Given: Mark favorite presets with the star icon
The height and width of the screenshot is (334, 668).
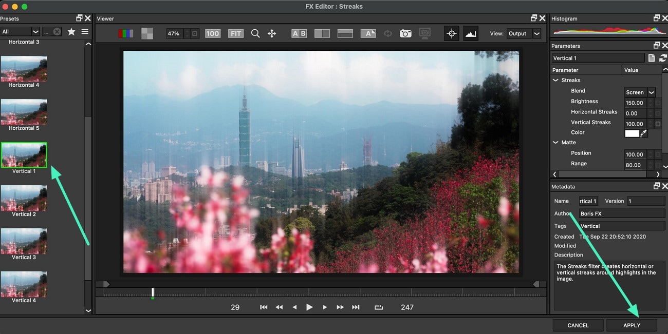Looking at the screenshot, I should (x=71, y=31).
